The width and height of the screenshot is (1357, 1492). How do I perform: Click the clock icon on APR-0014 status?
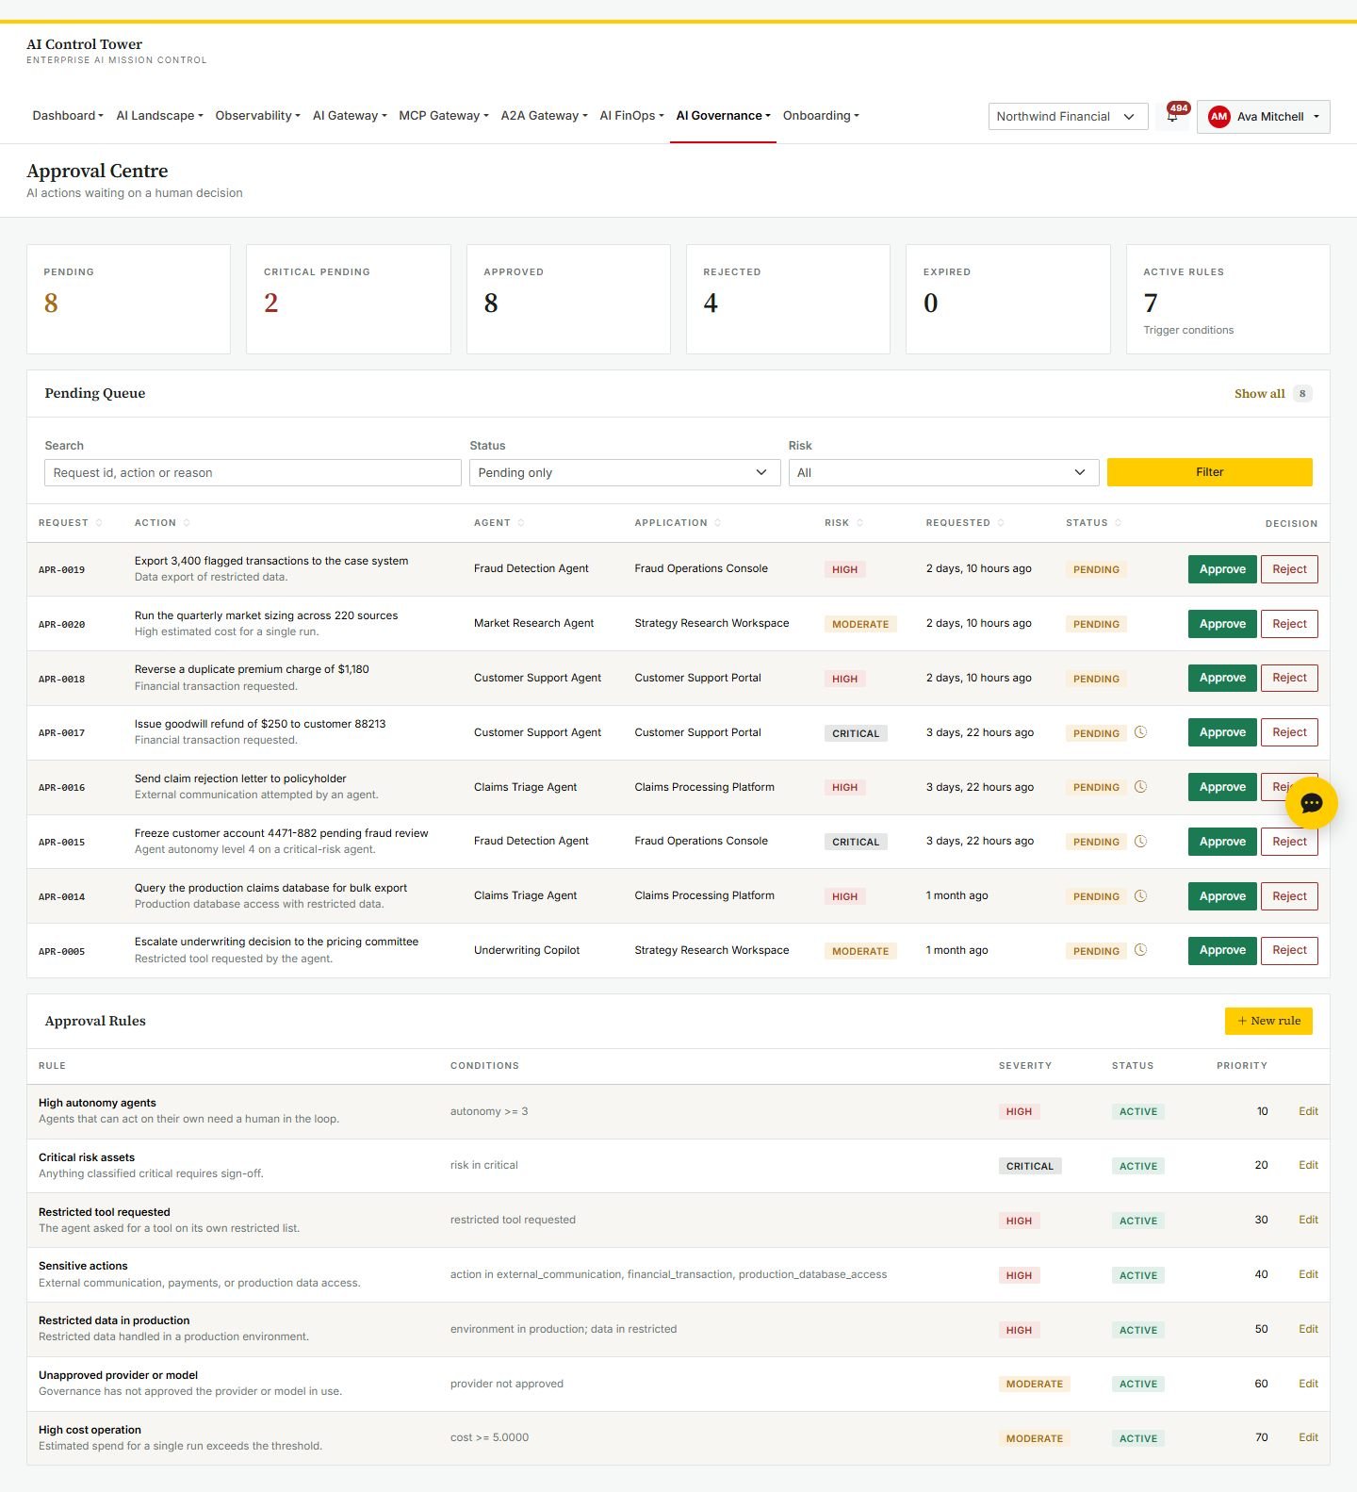tap(1140, 896)
